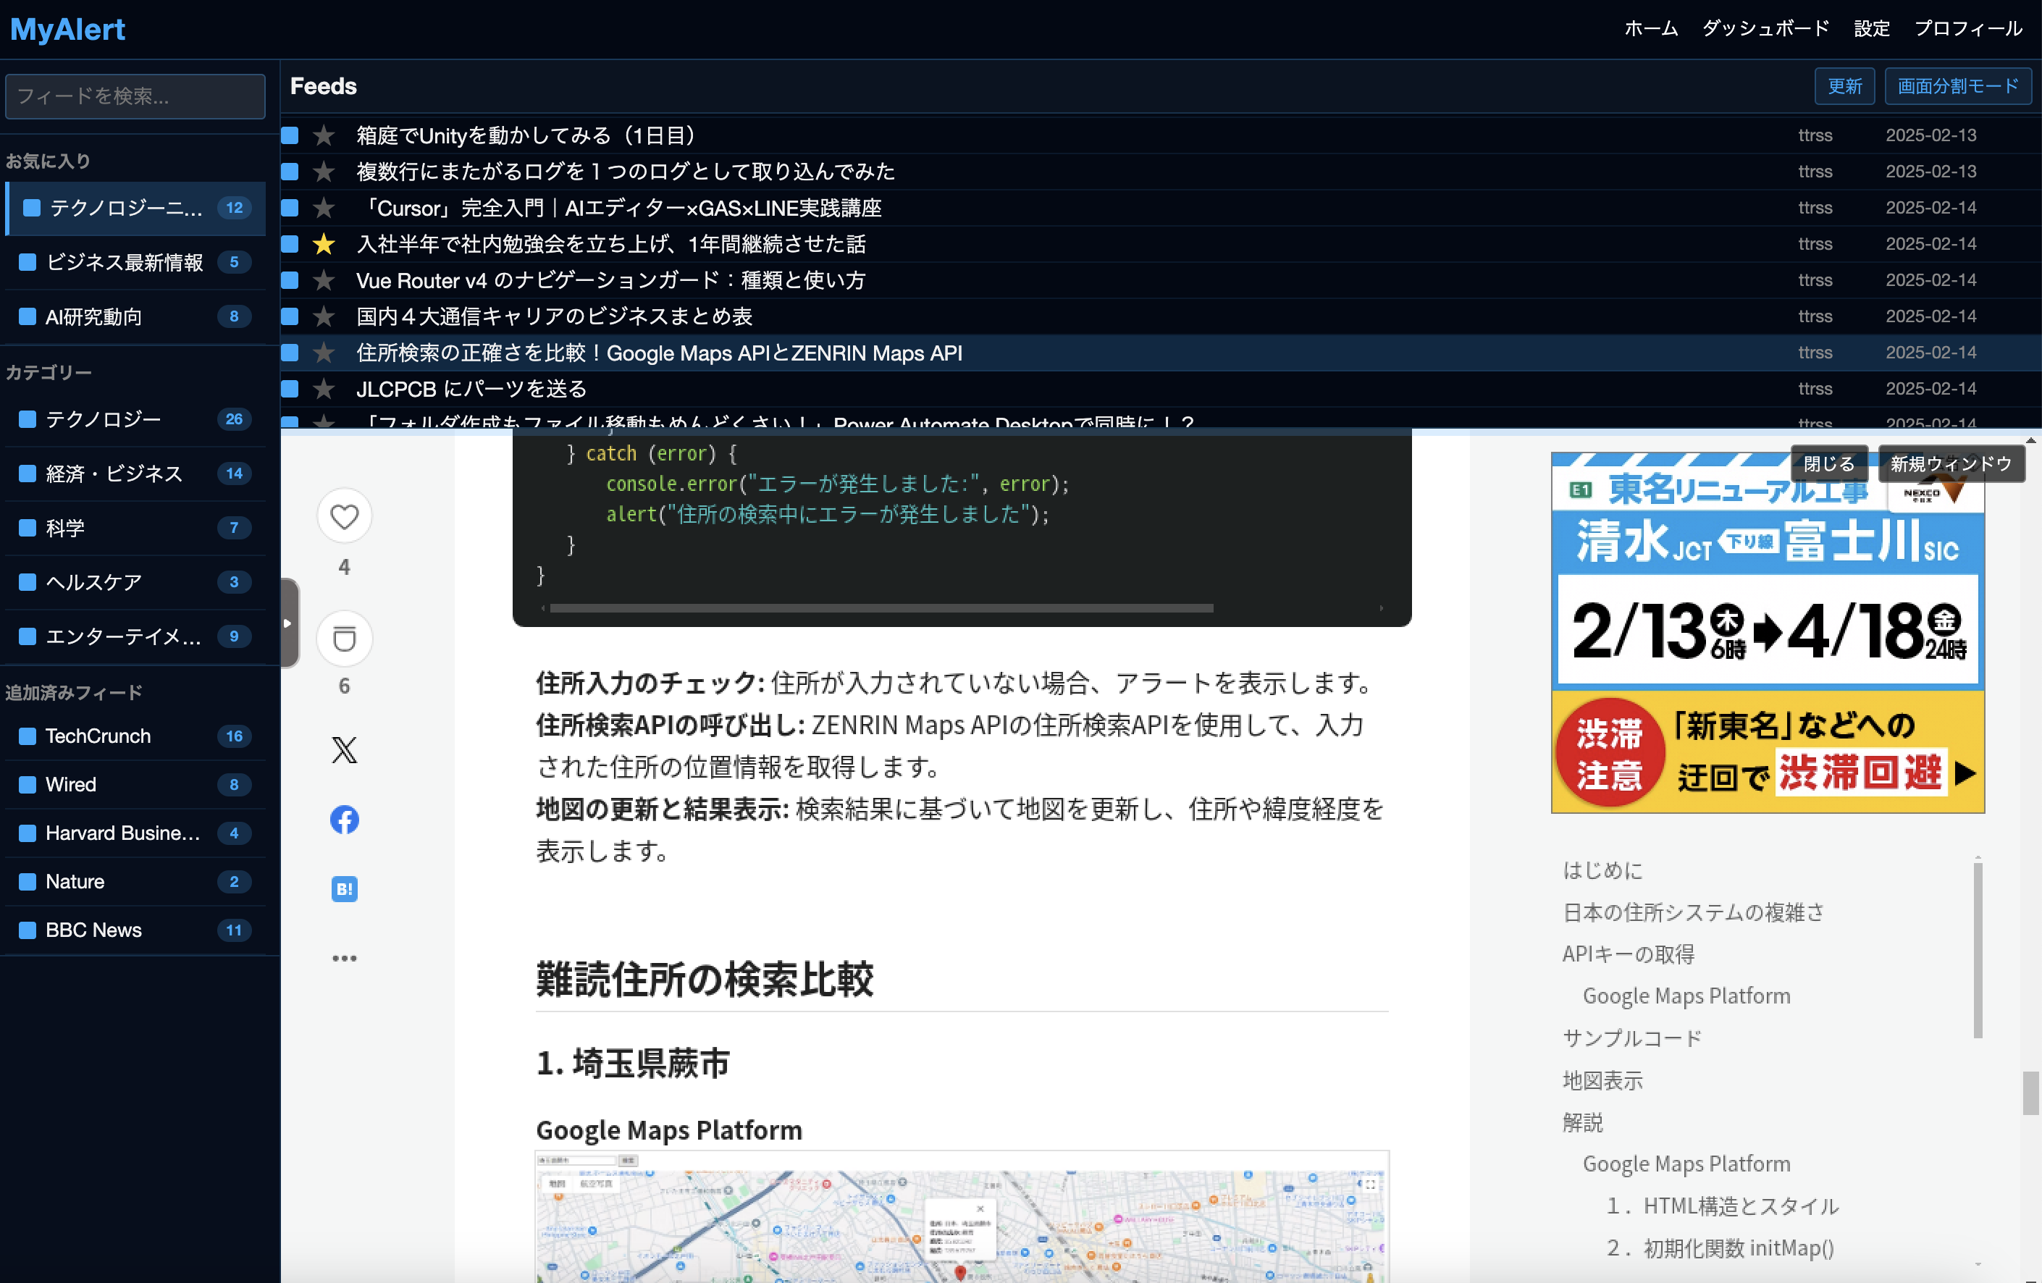This screenshot has height=1283, width=2042.
Task: Star the 住所検索の正確さを比較 article
Action: pos(323,353)
